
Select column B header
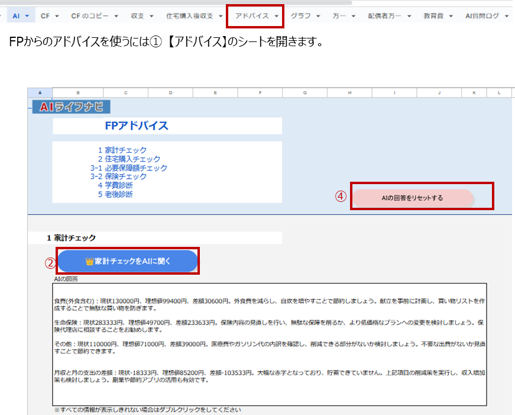(x=78, y=93)
